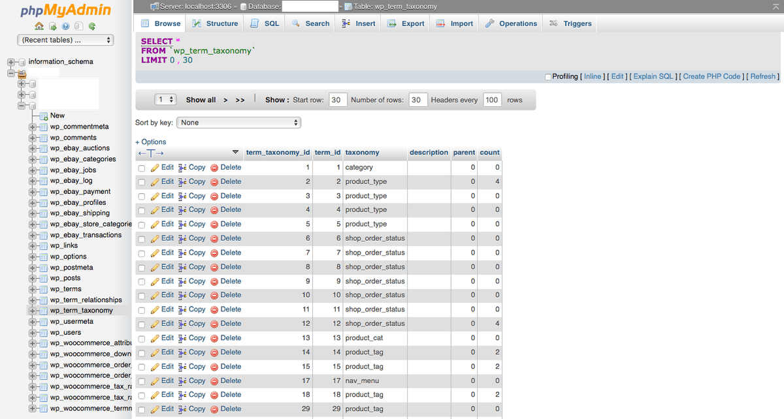Click the Headers every input field
The image size is (784, 419).
[x=492, y=100]
